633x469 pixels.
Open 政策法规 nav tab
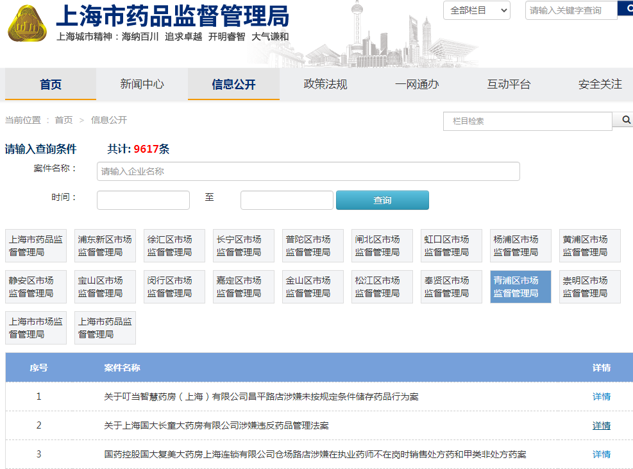(325, 84)
